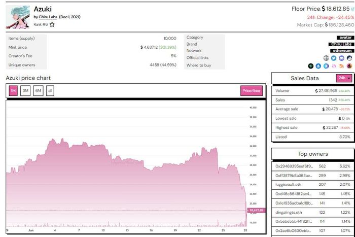Open the magenta-orange round marketplace icon
This screenshot has width=355, height=237.
tap(349, 66)
